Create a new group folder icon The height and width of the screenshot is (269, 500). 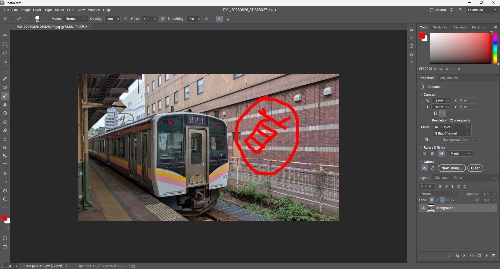pos(479,255)
